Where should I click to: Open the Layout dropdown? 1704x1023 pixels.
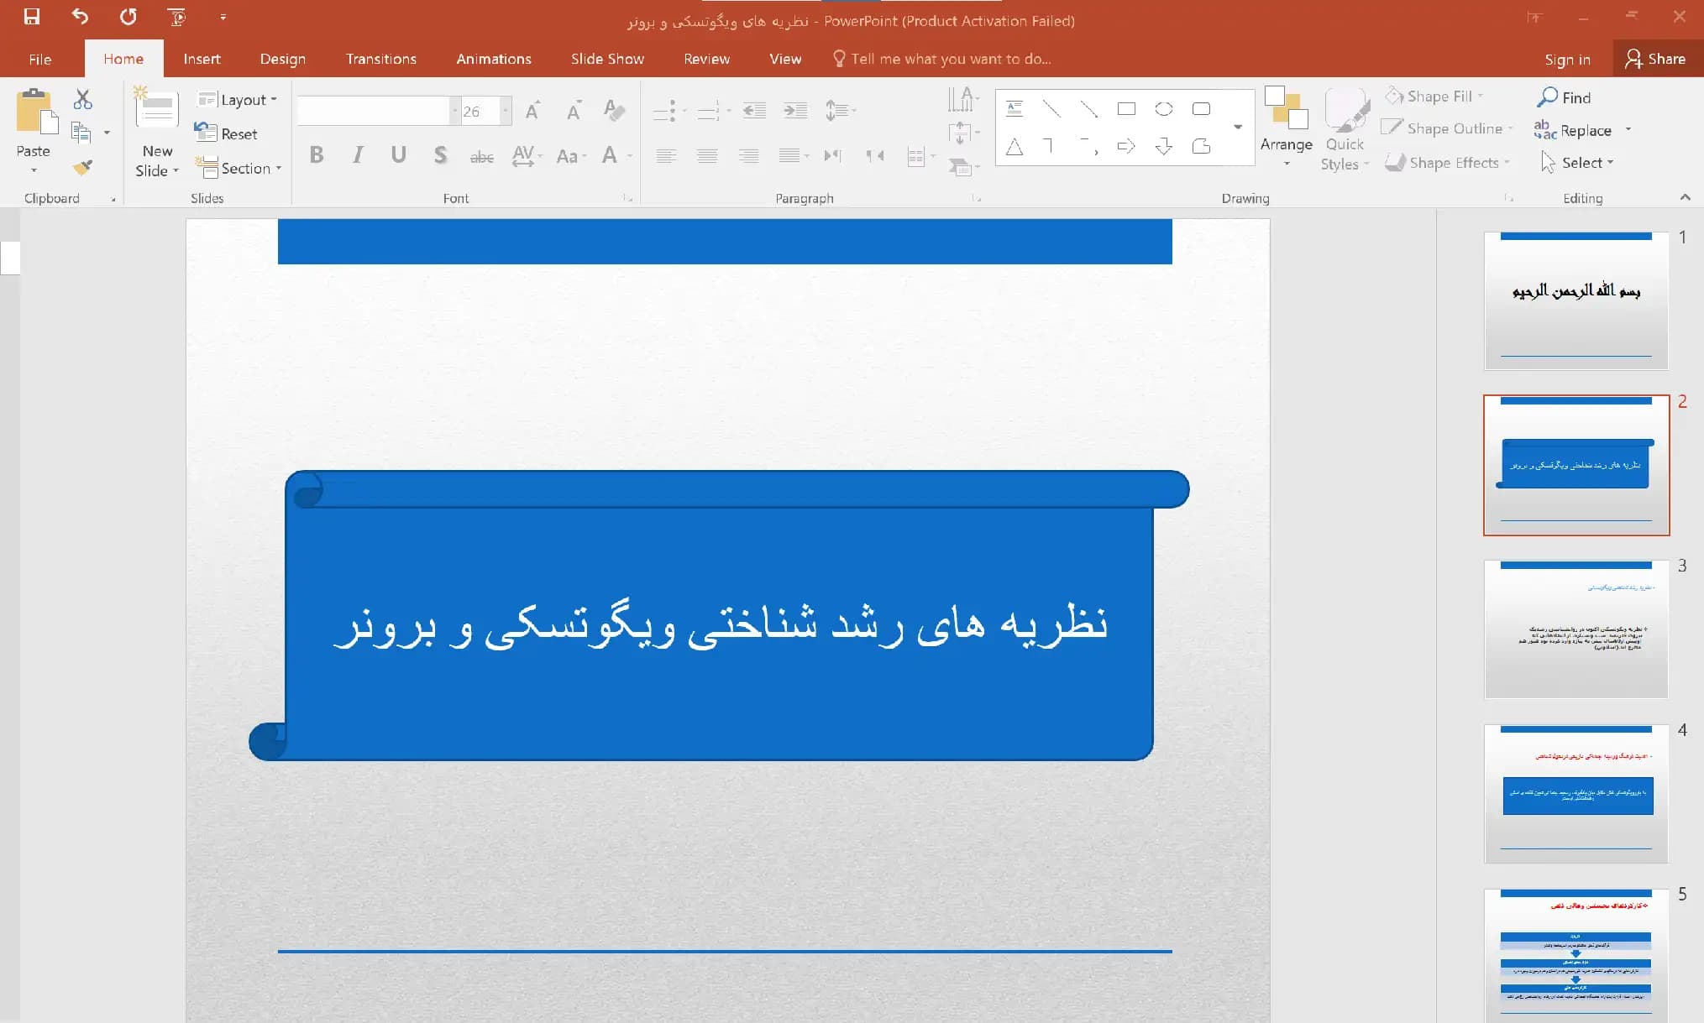[236, 100]
